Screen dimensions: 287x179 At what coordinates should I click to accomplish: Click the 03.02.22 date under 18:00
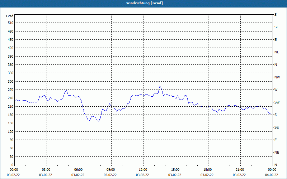point(207,175)
